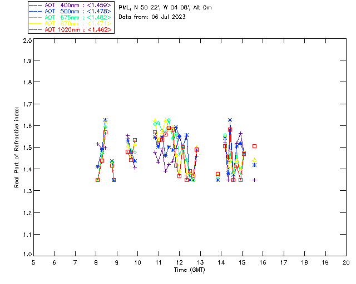This screenshot has height=284, width=356.
Task: Click the 1.4 y-axis tick label
Action: [27, 169]
